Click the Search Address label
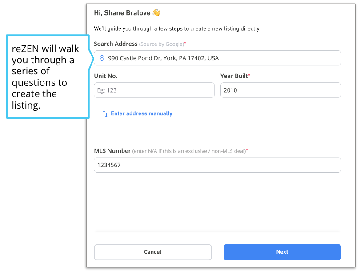Image resolution: width=360 pixels, height=271 pixels. coord(116,44)
